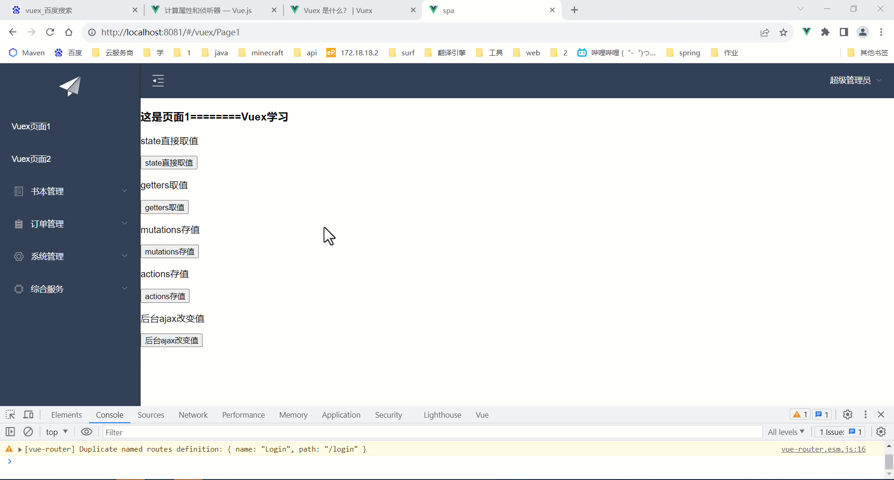Viewport: 894px width, 480px height.
Task: Click the 综合服务 chip icon
Action: point(19,289)
